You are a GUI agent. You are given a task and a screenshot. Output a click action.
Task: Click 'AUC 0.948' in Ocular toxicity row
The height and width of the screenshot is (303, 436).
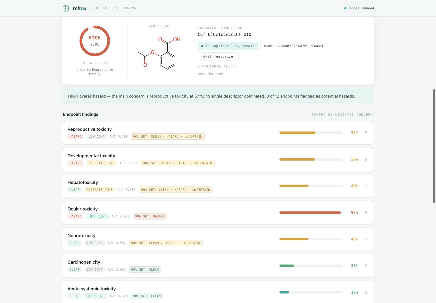click(x=121, y=216)
